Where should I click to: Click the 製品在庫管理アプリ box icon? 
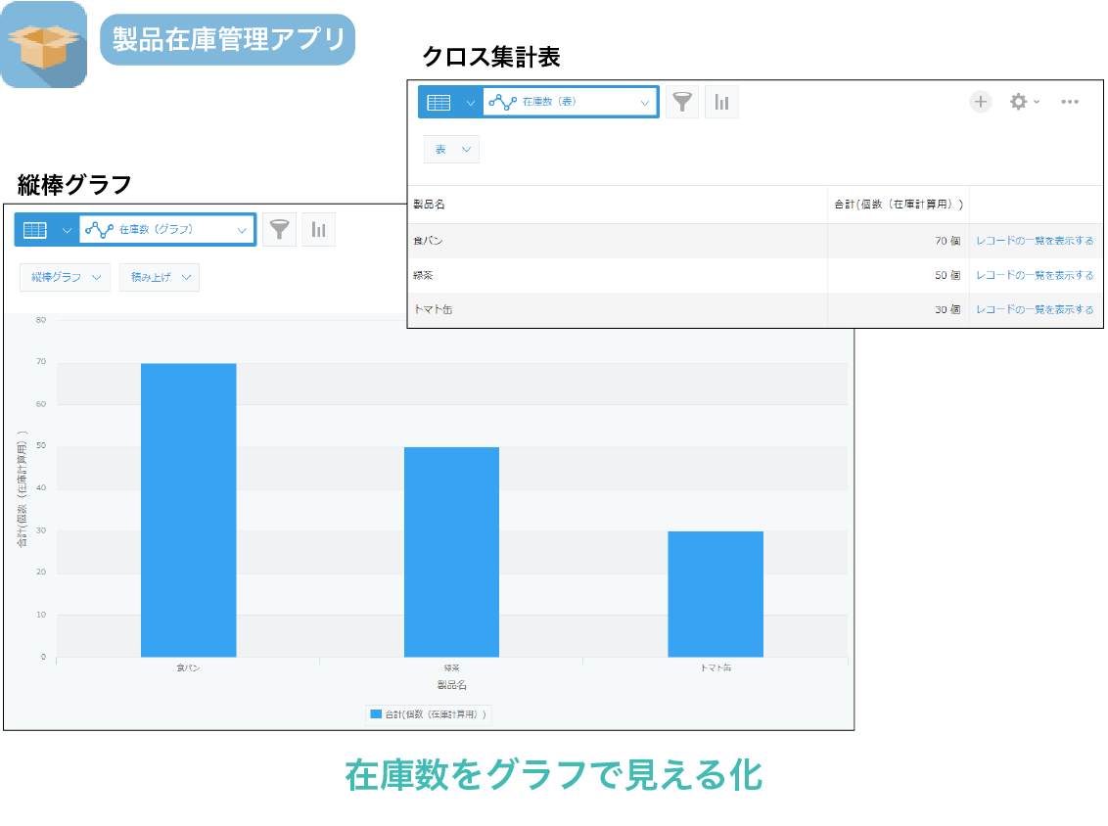tap(43, 41)
